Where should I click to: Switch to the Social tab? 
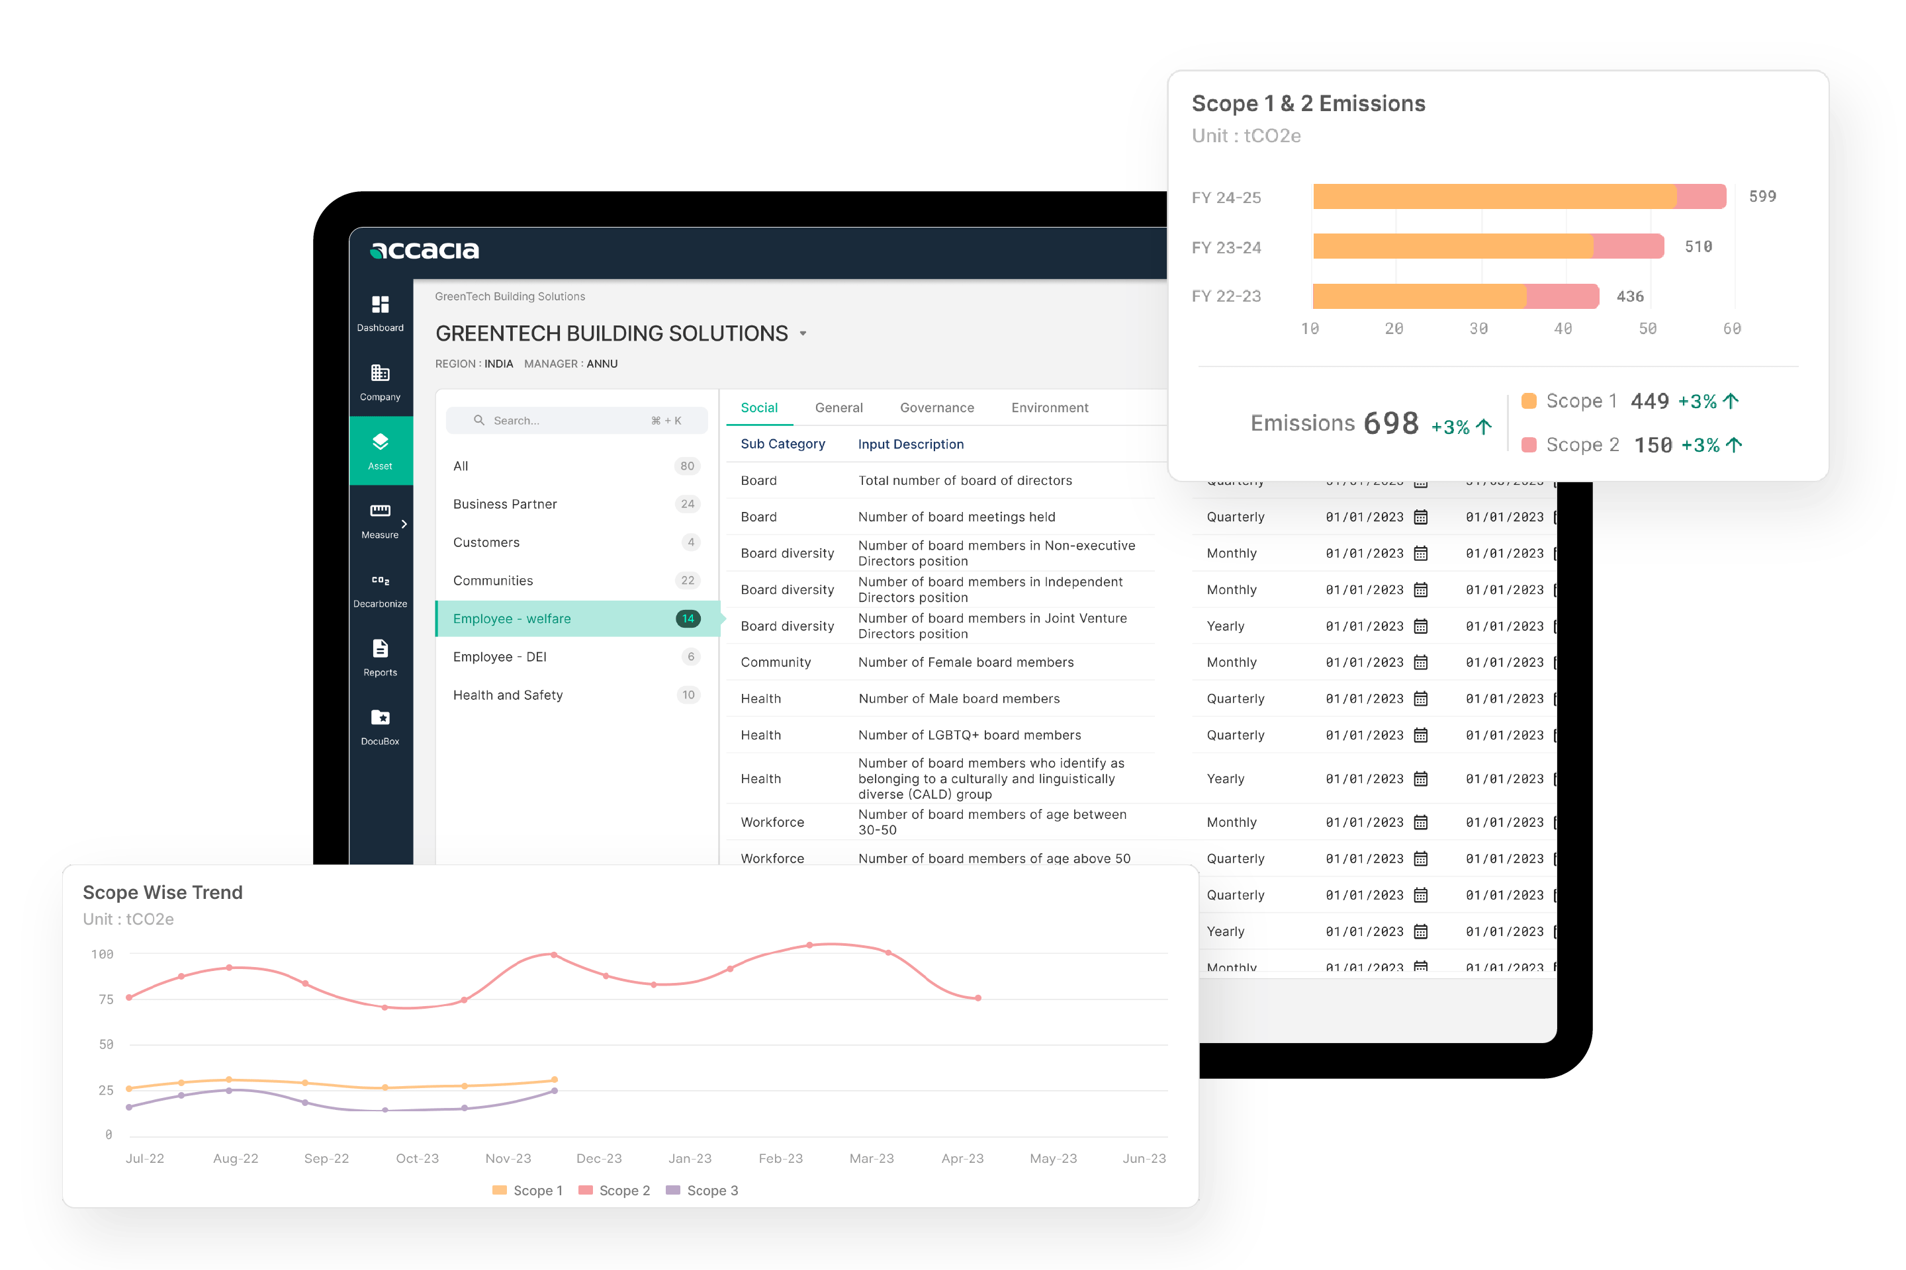759,407
